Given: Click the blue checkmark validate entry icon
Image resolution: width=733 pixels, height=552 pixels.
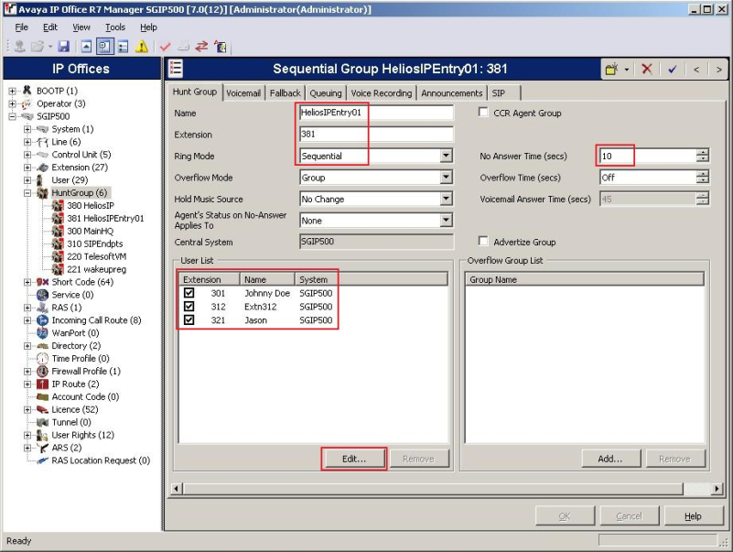Looking at the screenshot, I should coord(673,69).
